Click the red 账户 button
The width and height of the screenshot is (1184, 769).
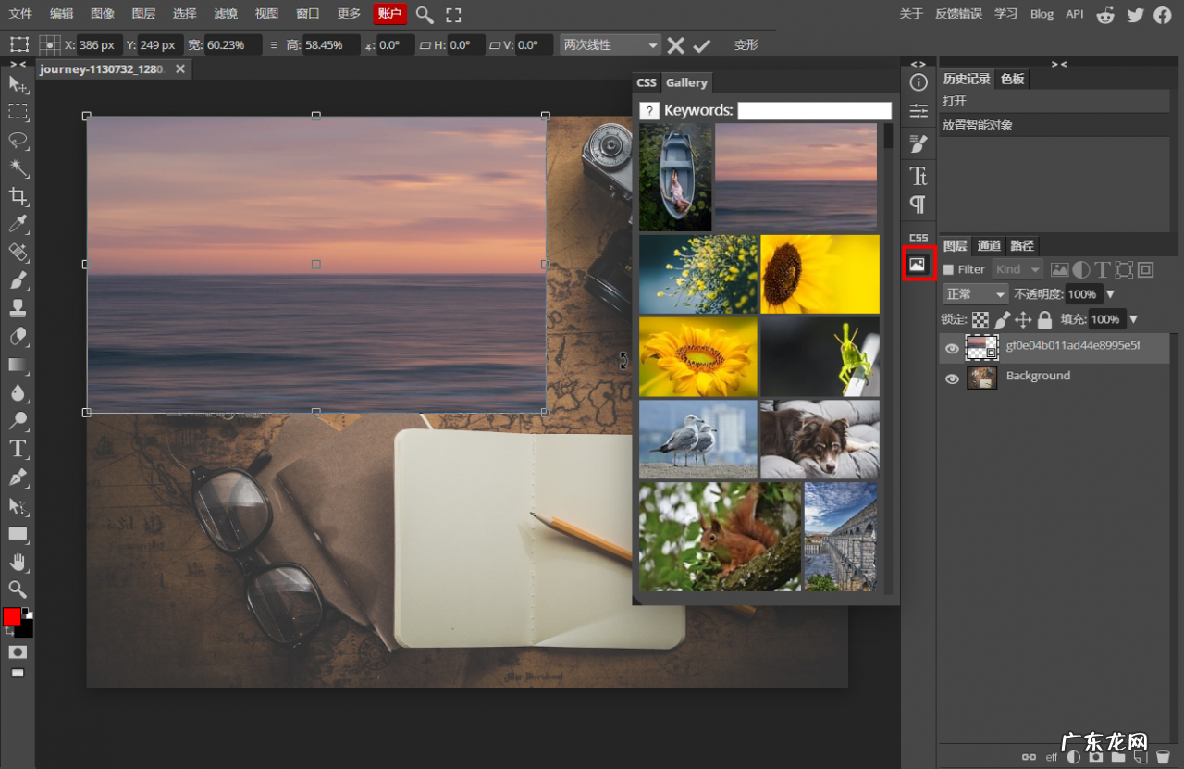390,14
